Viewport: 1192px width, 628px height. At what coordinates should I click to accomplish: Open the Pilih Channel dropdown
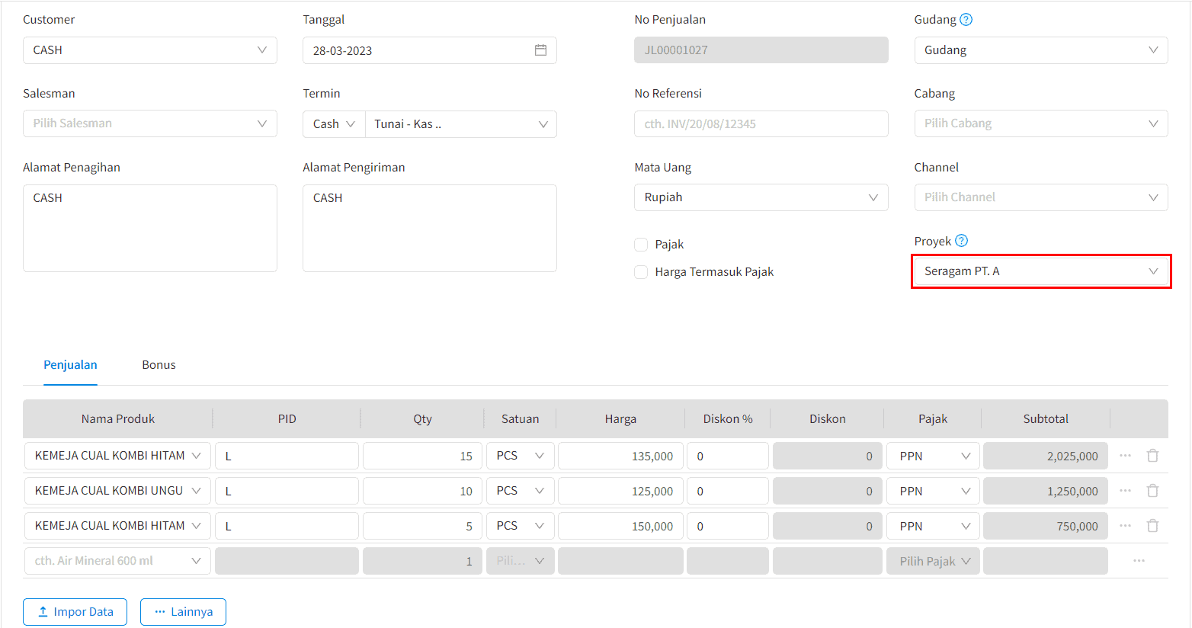[x=1040, y=197]
